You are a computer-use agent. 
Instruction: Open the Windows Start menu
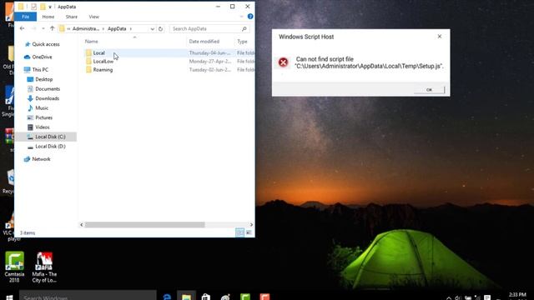pos(9,297)
